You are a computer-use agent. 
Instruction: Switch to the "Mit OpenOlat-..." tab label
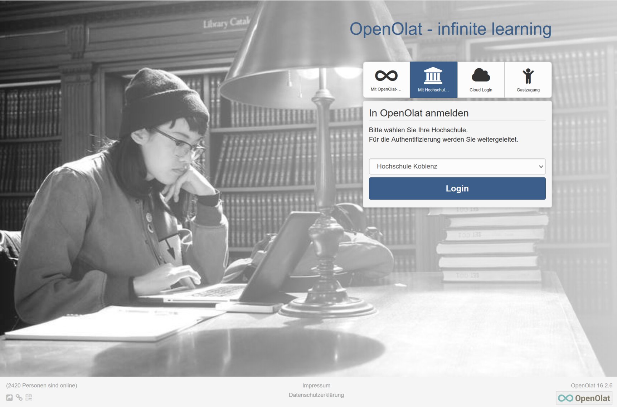coord(386,89)
